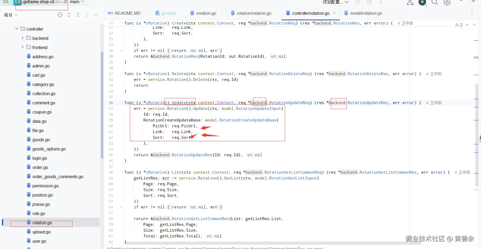Open collection.go in the project tree

(x=44, y=94)
